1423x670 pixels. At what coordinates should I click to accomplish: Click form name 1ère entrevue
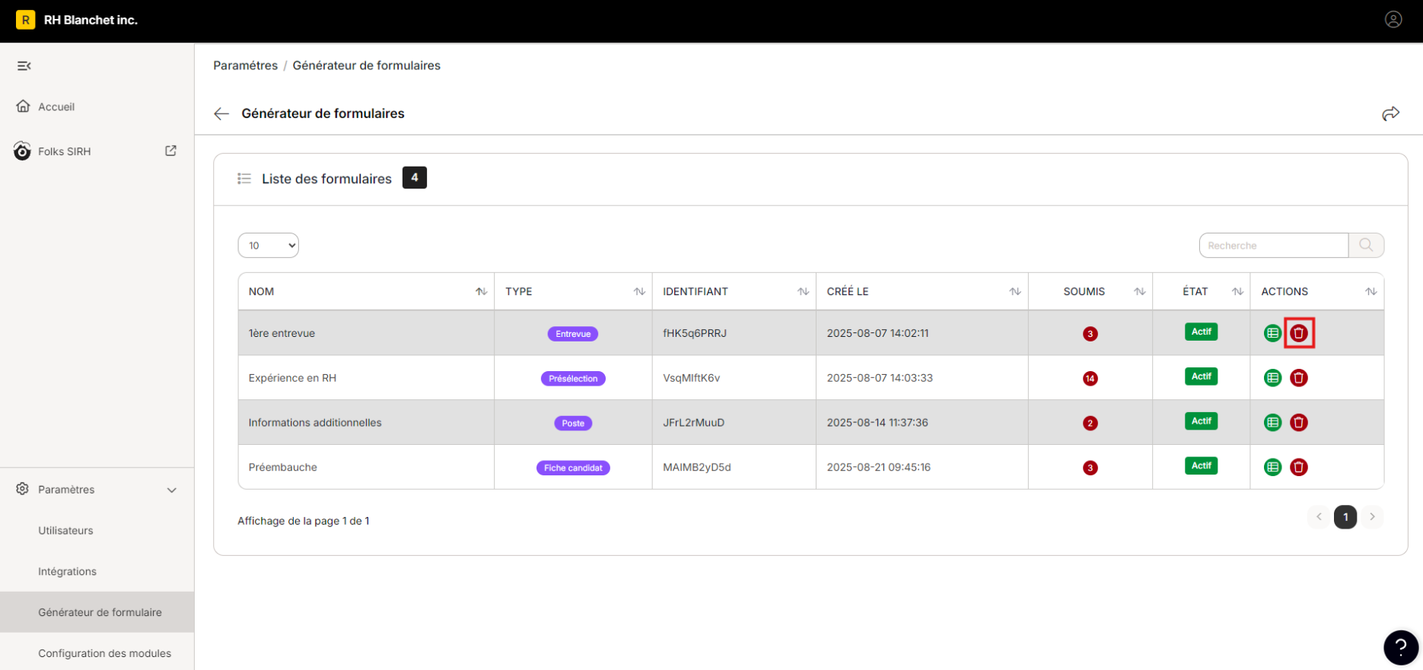[282, 333]
